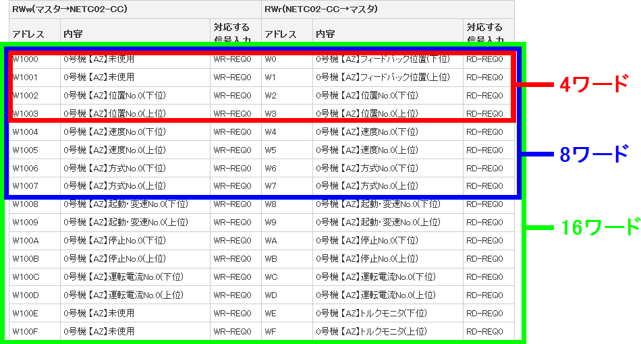The width and height of the screenshot is (641, 344).
Task: Click RWr address cell W0
Action: point(287,59)
